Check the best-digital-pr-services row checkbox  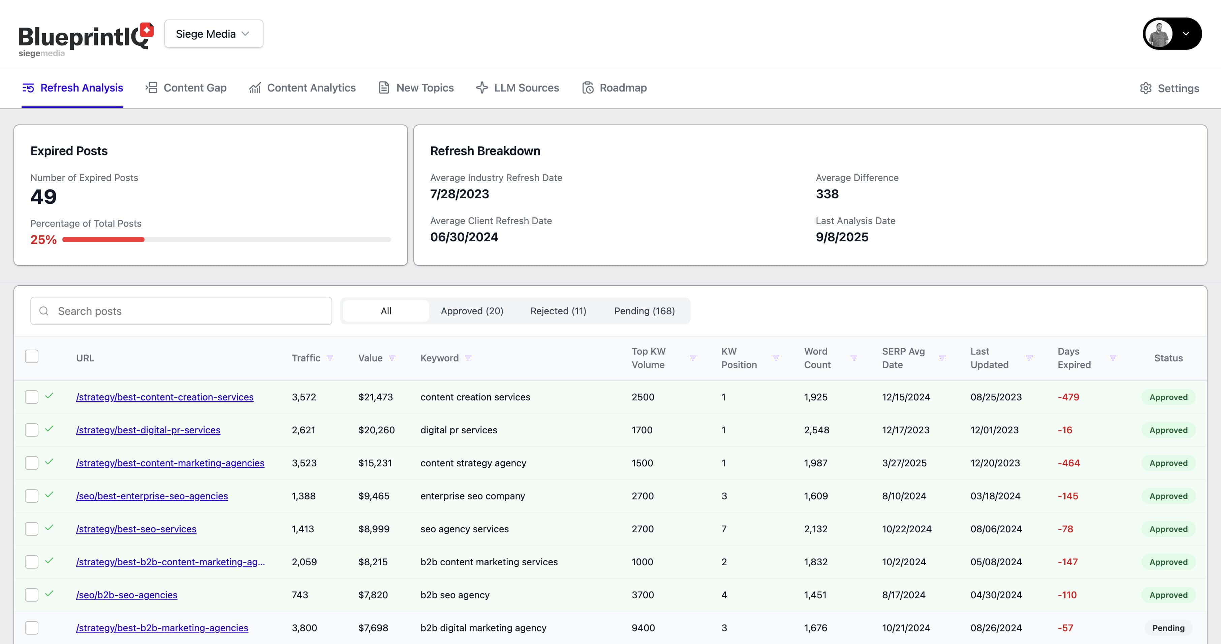coord(32,430)
